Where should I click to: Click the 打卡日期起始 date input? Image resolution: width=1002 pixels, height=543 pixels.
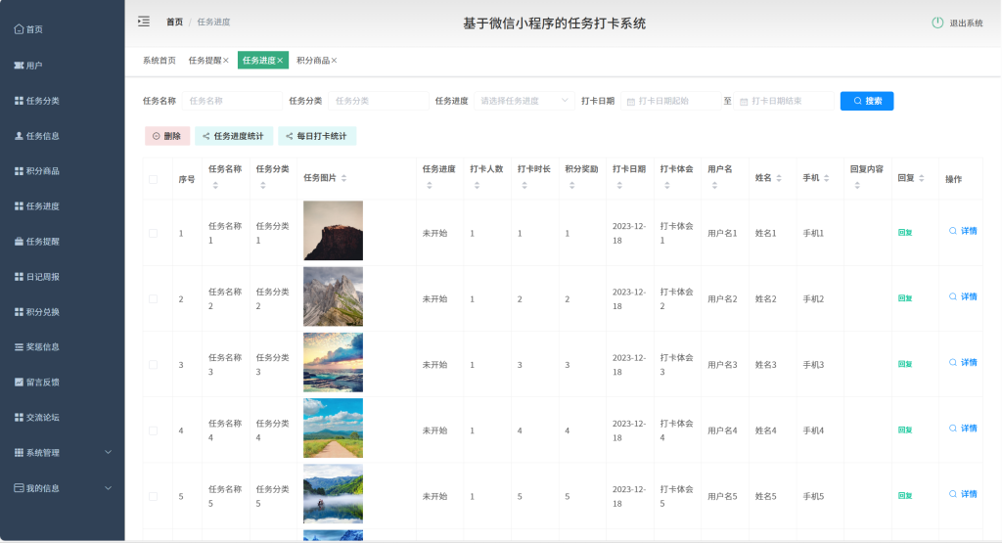pos(671,101)
